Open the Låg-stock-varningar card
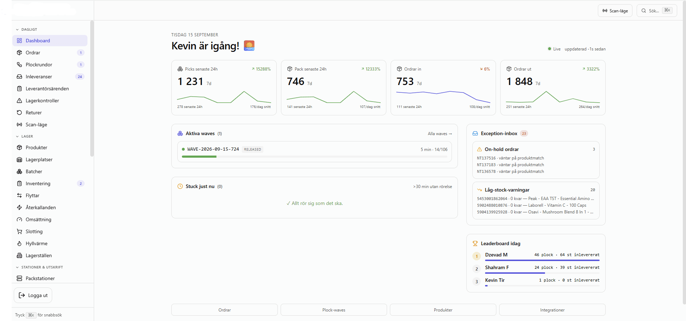The image size is (686, 321). pyautogui.click(x=536, y=200)
